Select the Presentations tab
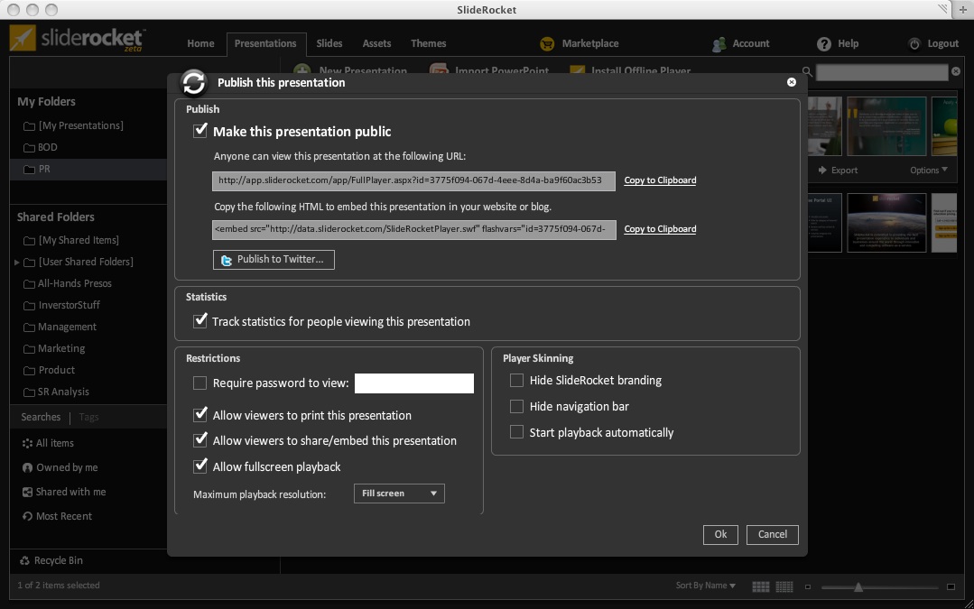This screenshot has width=974, height=609. (265, 43)
